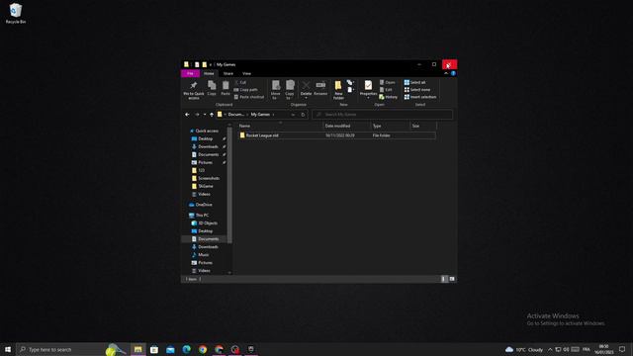Click the Rename ribbon button
633x356 pixels.
(x=320, y=88)
